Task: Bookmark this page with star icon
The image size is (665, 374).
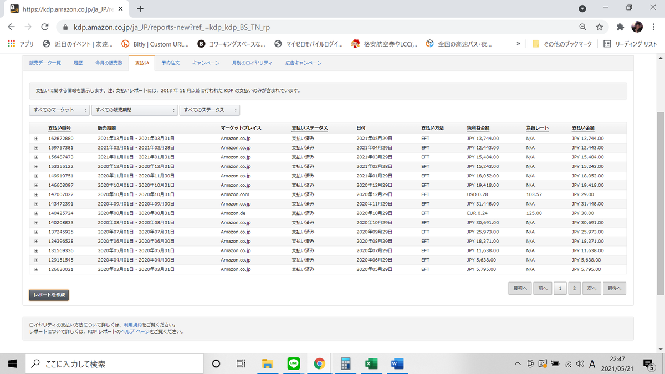Action: [600, 27]
